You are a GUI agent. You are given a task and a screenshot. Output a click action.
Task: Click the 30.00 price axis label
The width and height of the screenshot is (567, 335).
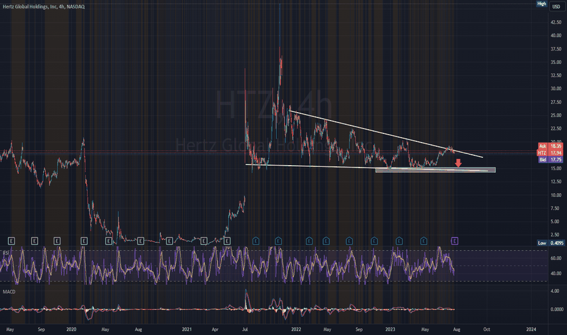(556, 88)
